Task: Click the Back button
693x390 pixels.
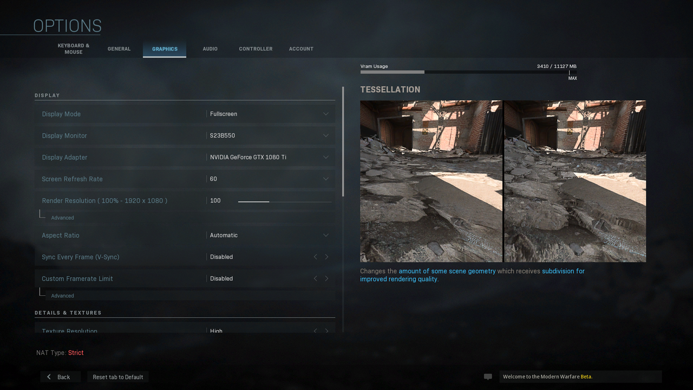Action: 61,377
